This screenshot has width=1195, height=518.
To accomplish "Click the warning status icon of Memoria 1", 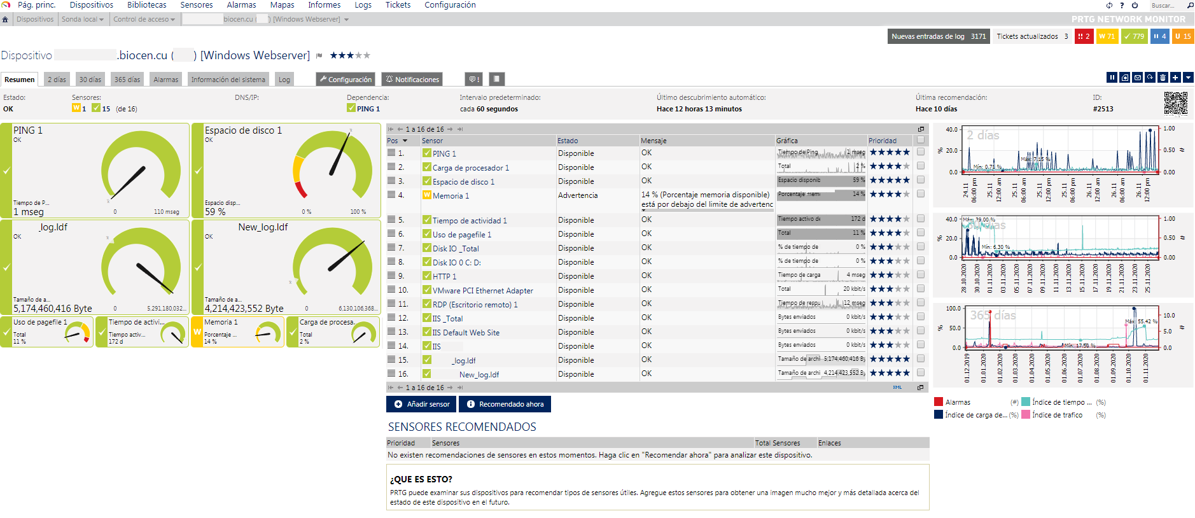I will (427, 195).
